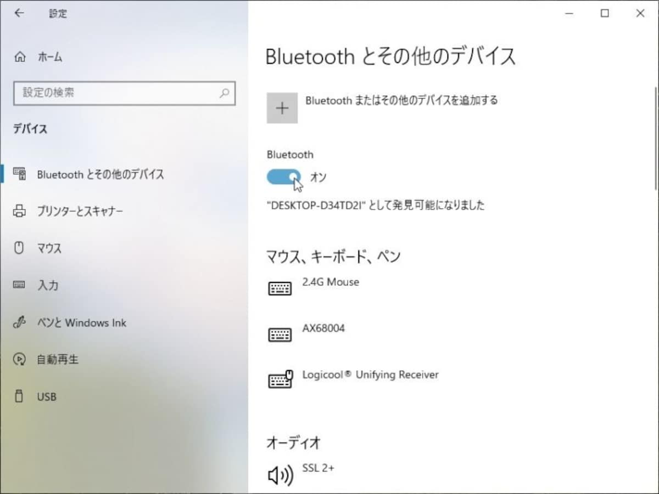Click the pen icon for Windows Ink
659x494 pixels.
[19, 322]
